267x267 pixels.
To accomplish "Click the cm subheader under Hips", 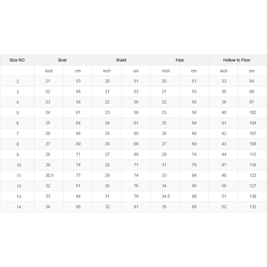I will pos(194,71).
